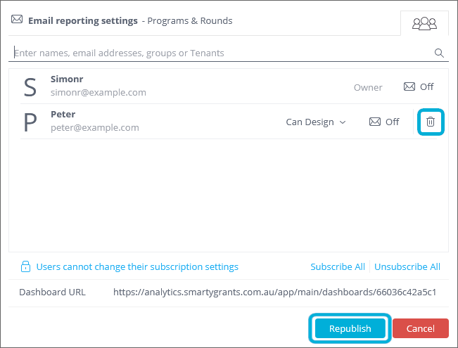Click the Unsubscribe All link
Screen dimensions: 458x348
point(407,267)
